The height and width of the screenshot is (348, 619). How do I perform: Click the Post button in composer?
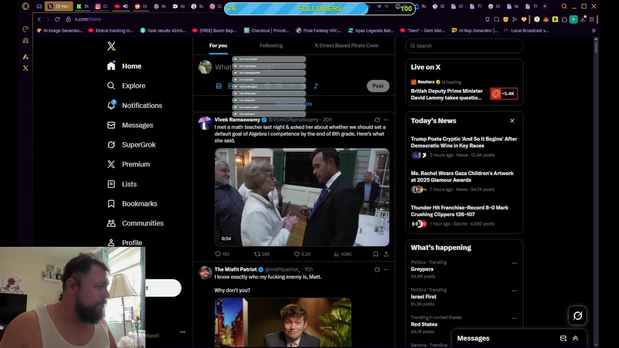pyautogui.click(x=378, y=86)
